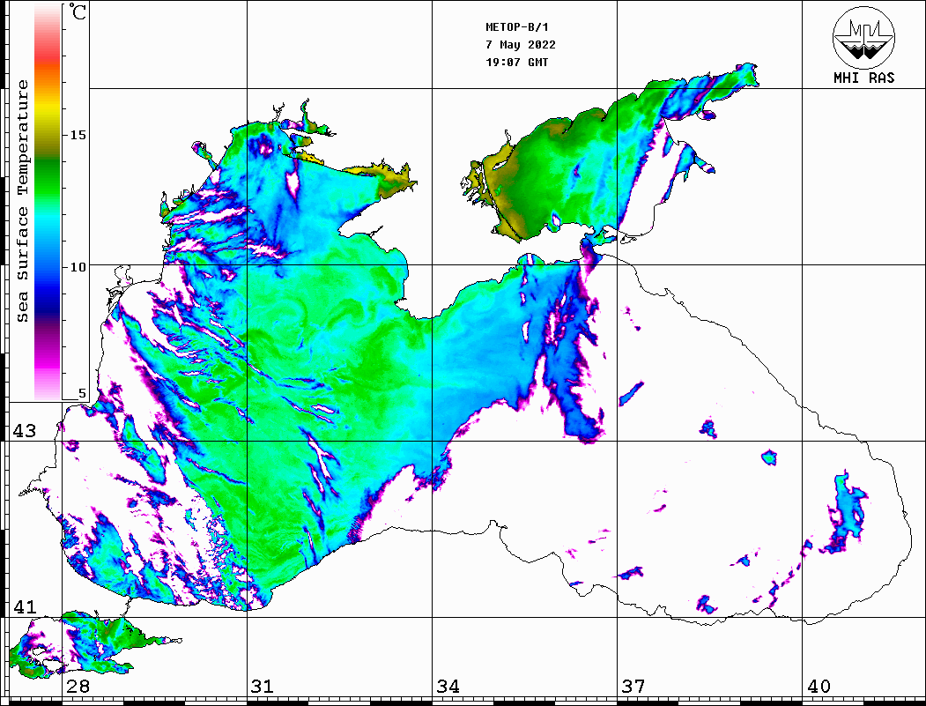Click the '°C' unit label on the legend

78,11
